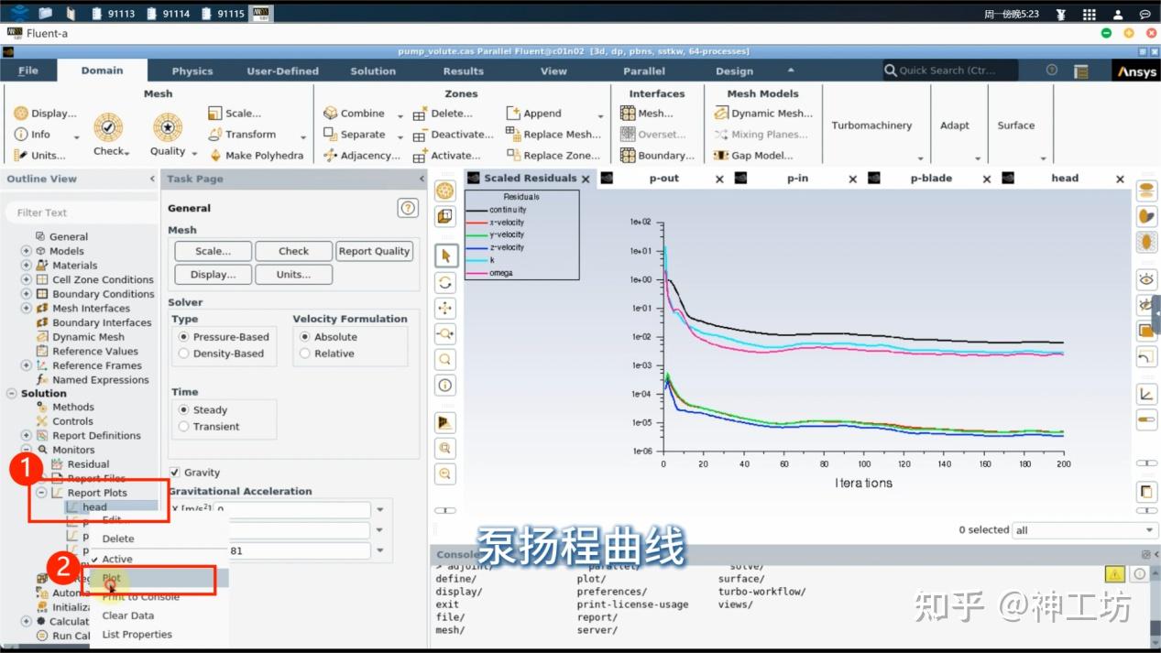Open mesh Display icon in ribbon
Screen dimensions: 1161x653
tap(21, 114)
